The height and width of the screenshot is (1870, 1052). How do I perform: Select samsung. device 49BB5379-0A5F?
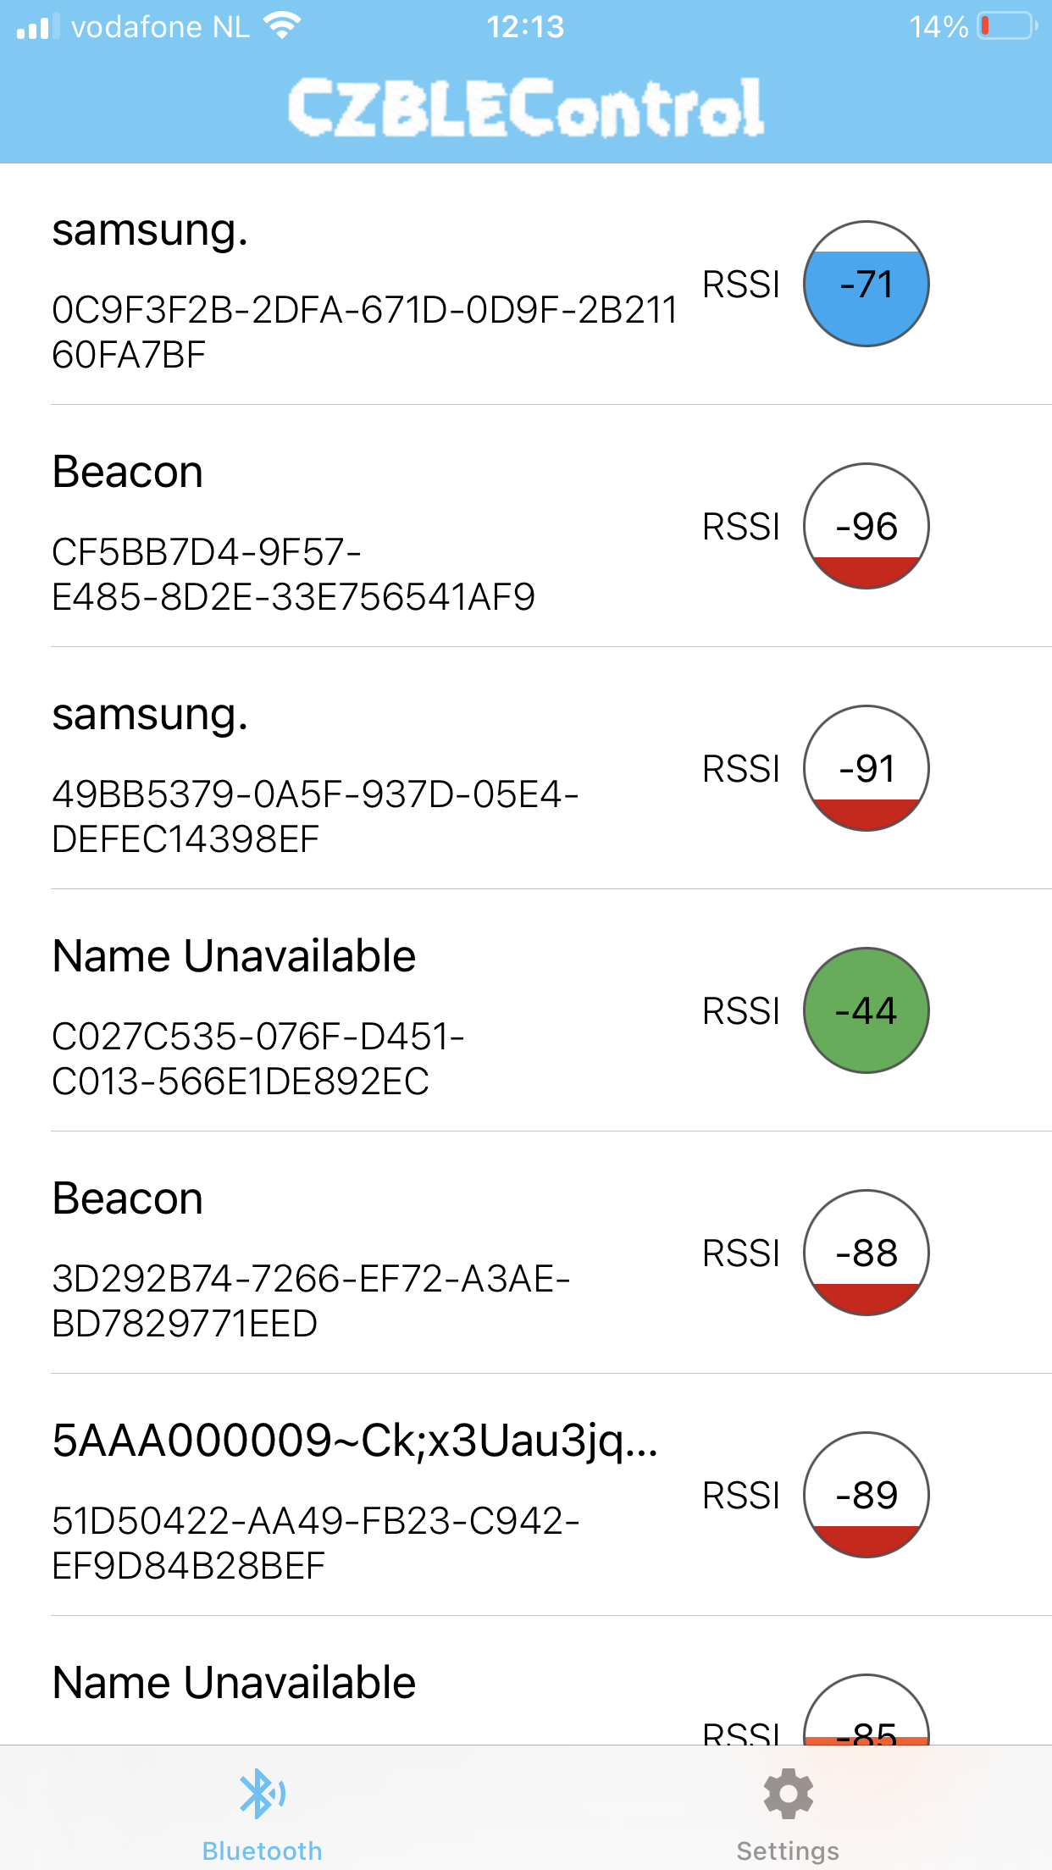coord(526,768)
